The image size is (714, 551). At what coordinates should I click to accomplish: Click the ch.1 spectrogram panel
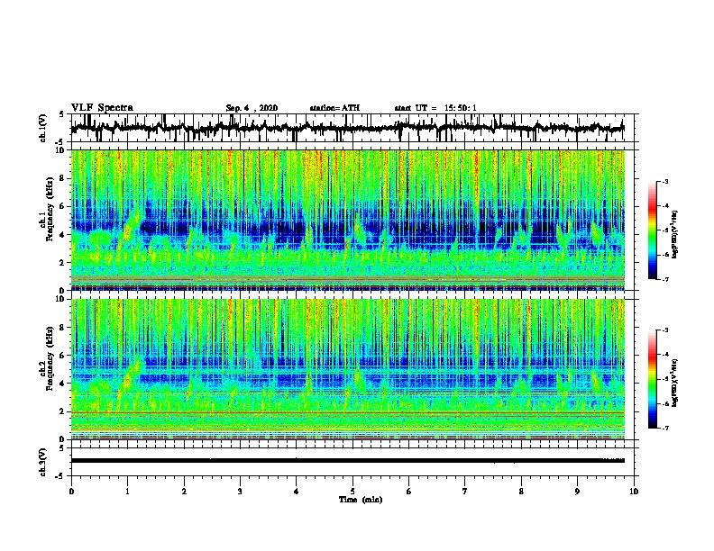(x=347, y=220)
